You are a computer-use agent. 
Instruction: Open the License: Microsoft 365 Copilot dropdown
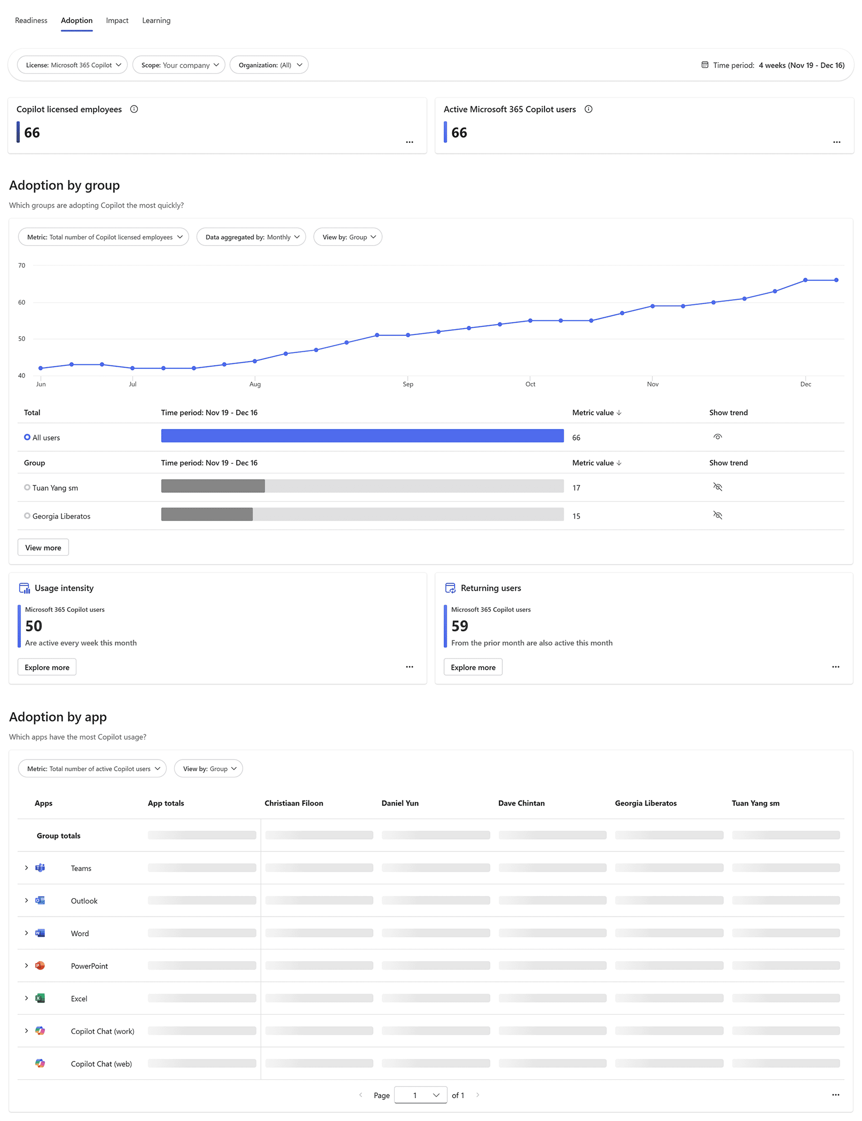click(x=72, y=65)
